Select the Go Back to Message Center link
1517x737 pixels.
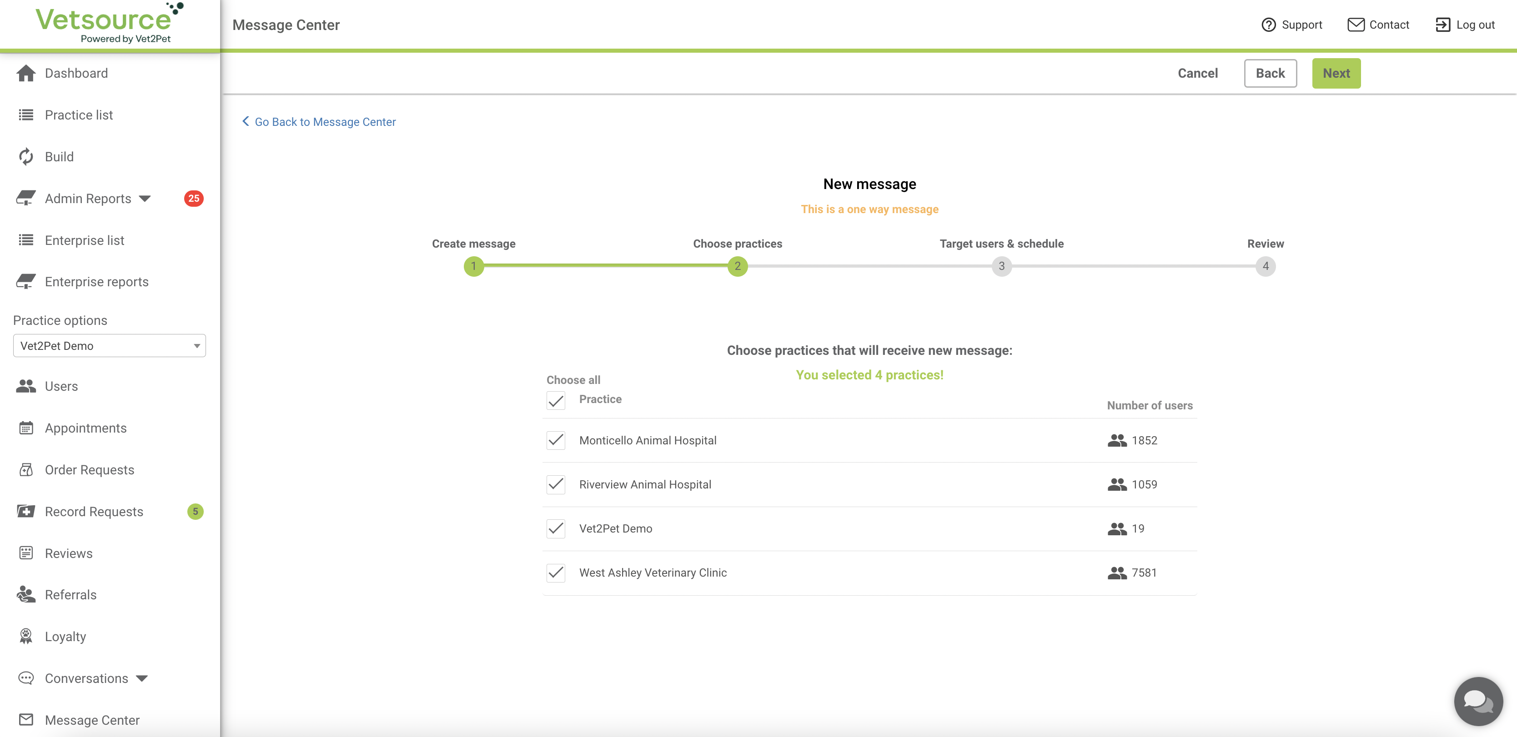319,121
